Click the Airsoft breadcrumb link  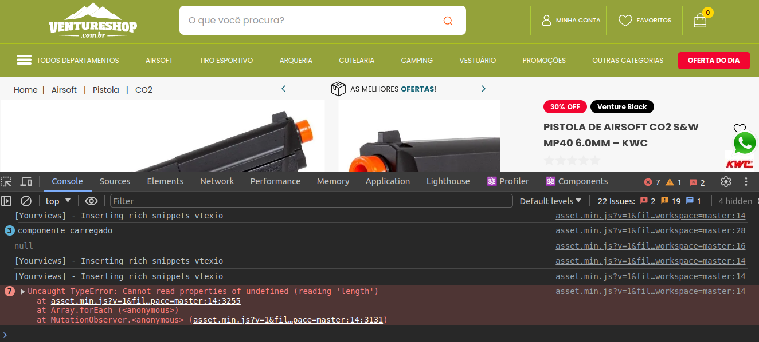pyautogui.click(x=64, y=90)
